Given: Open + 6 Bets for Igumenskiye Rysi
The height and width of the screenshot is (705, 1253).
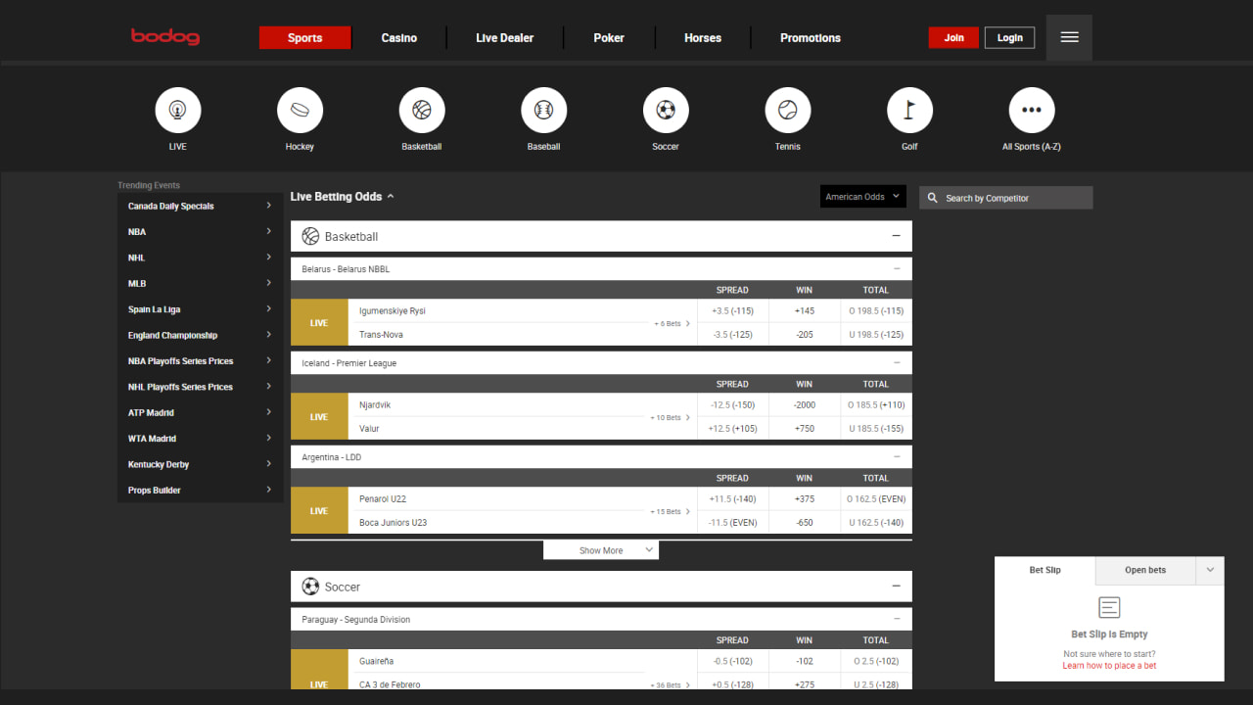Looking at the screenshot, I should pos(672,323).
